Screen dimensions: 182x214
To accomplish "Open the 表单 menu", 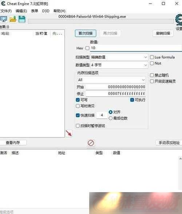I will [x=35, y=11].
